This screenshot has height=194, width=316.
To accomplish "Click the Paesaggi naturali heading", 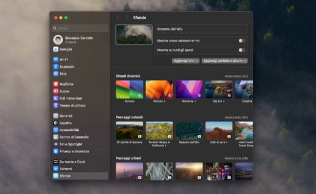I will (129, 117).
